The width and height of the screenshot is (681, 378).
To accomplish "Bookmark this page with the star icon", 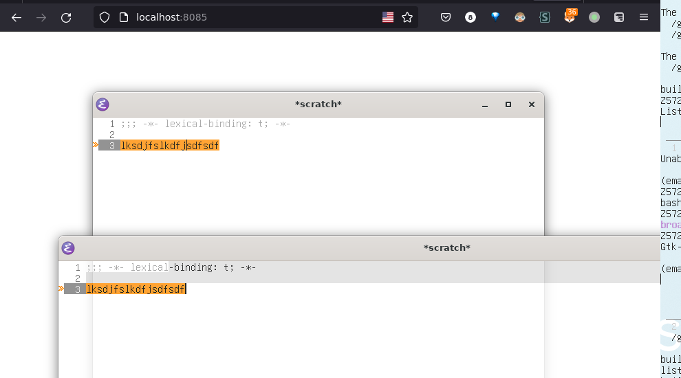I will coord(407,18).
